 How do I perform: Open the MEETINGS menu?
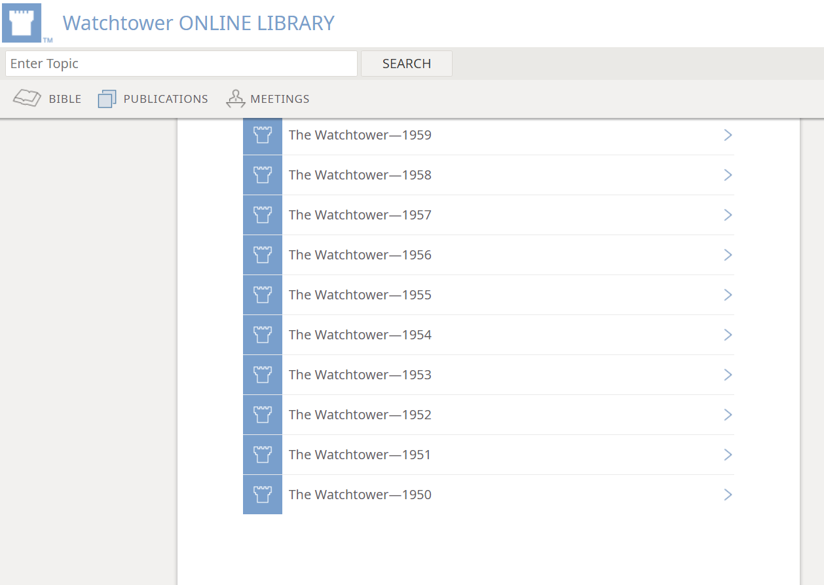click(x=267, y=99)
